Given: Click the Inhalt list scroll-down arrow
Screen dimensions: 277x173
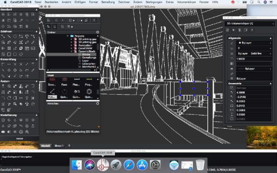Looking at the screenshot, I should click(x=98, y=99).
